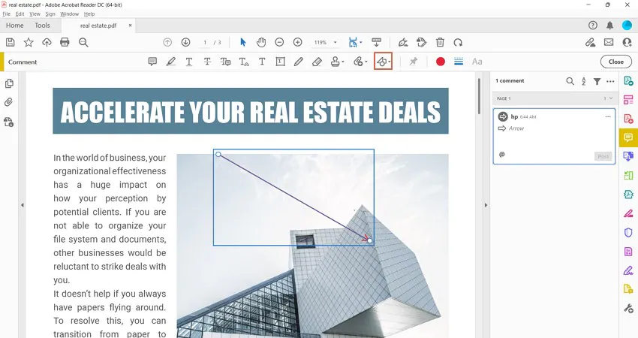
Task: Open the attachments paperclip panel
Action: click(x=9, y=102)
